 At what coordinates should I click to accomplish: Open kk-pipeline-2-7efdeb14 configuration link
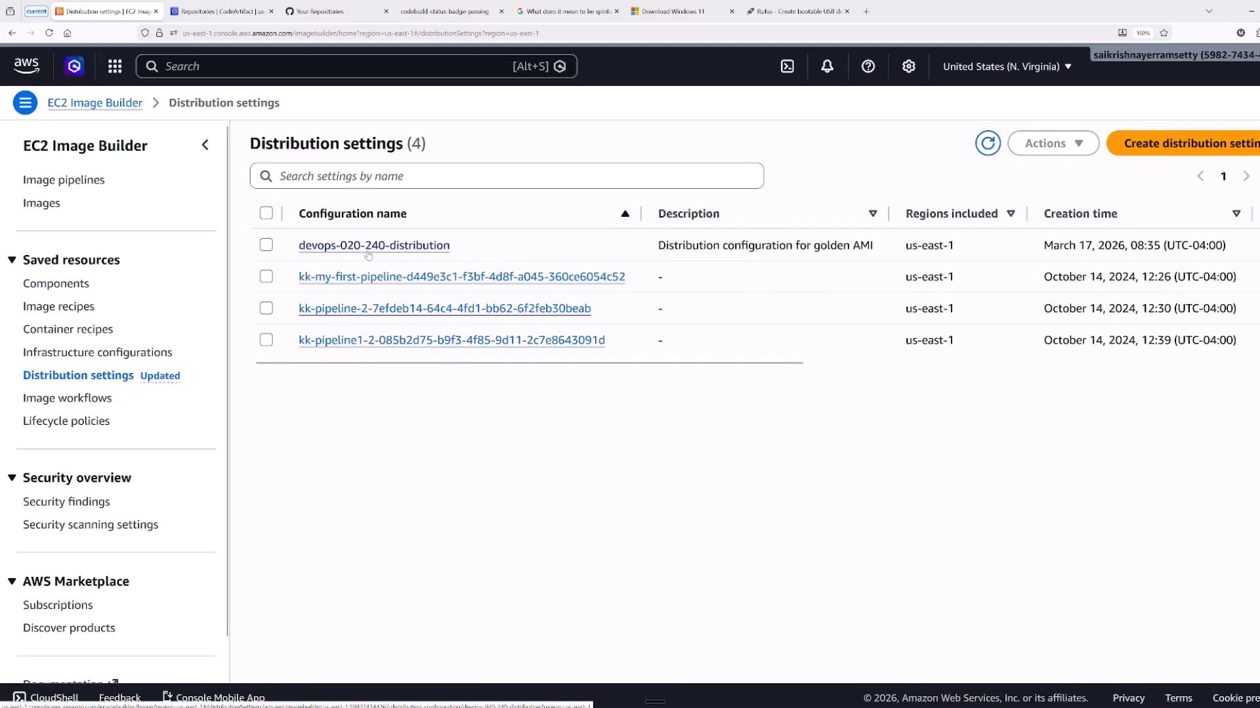[444, 308]
